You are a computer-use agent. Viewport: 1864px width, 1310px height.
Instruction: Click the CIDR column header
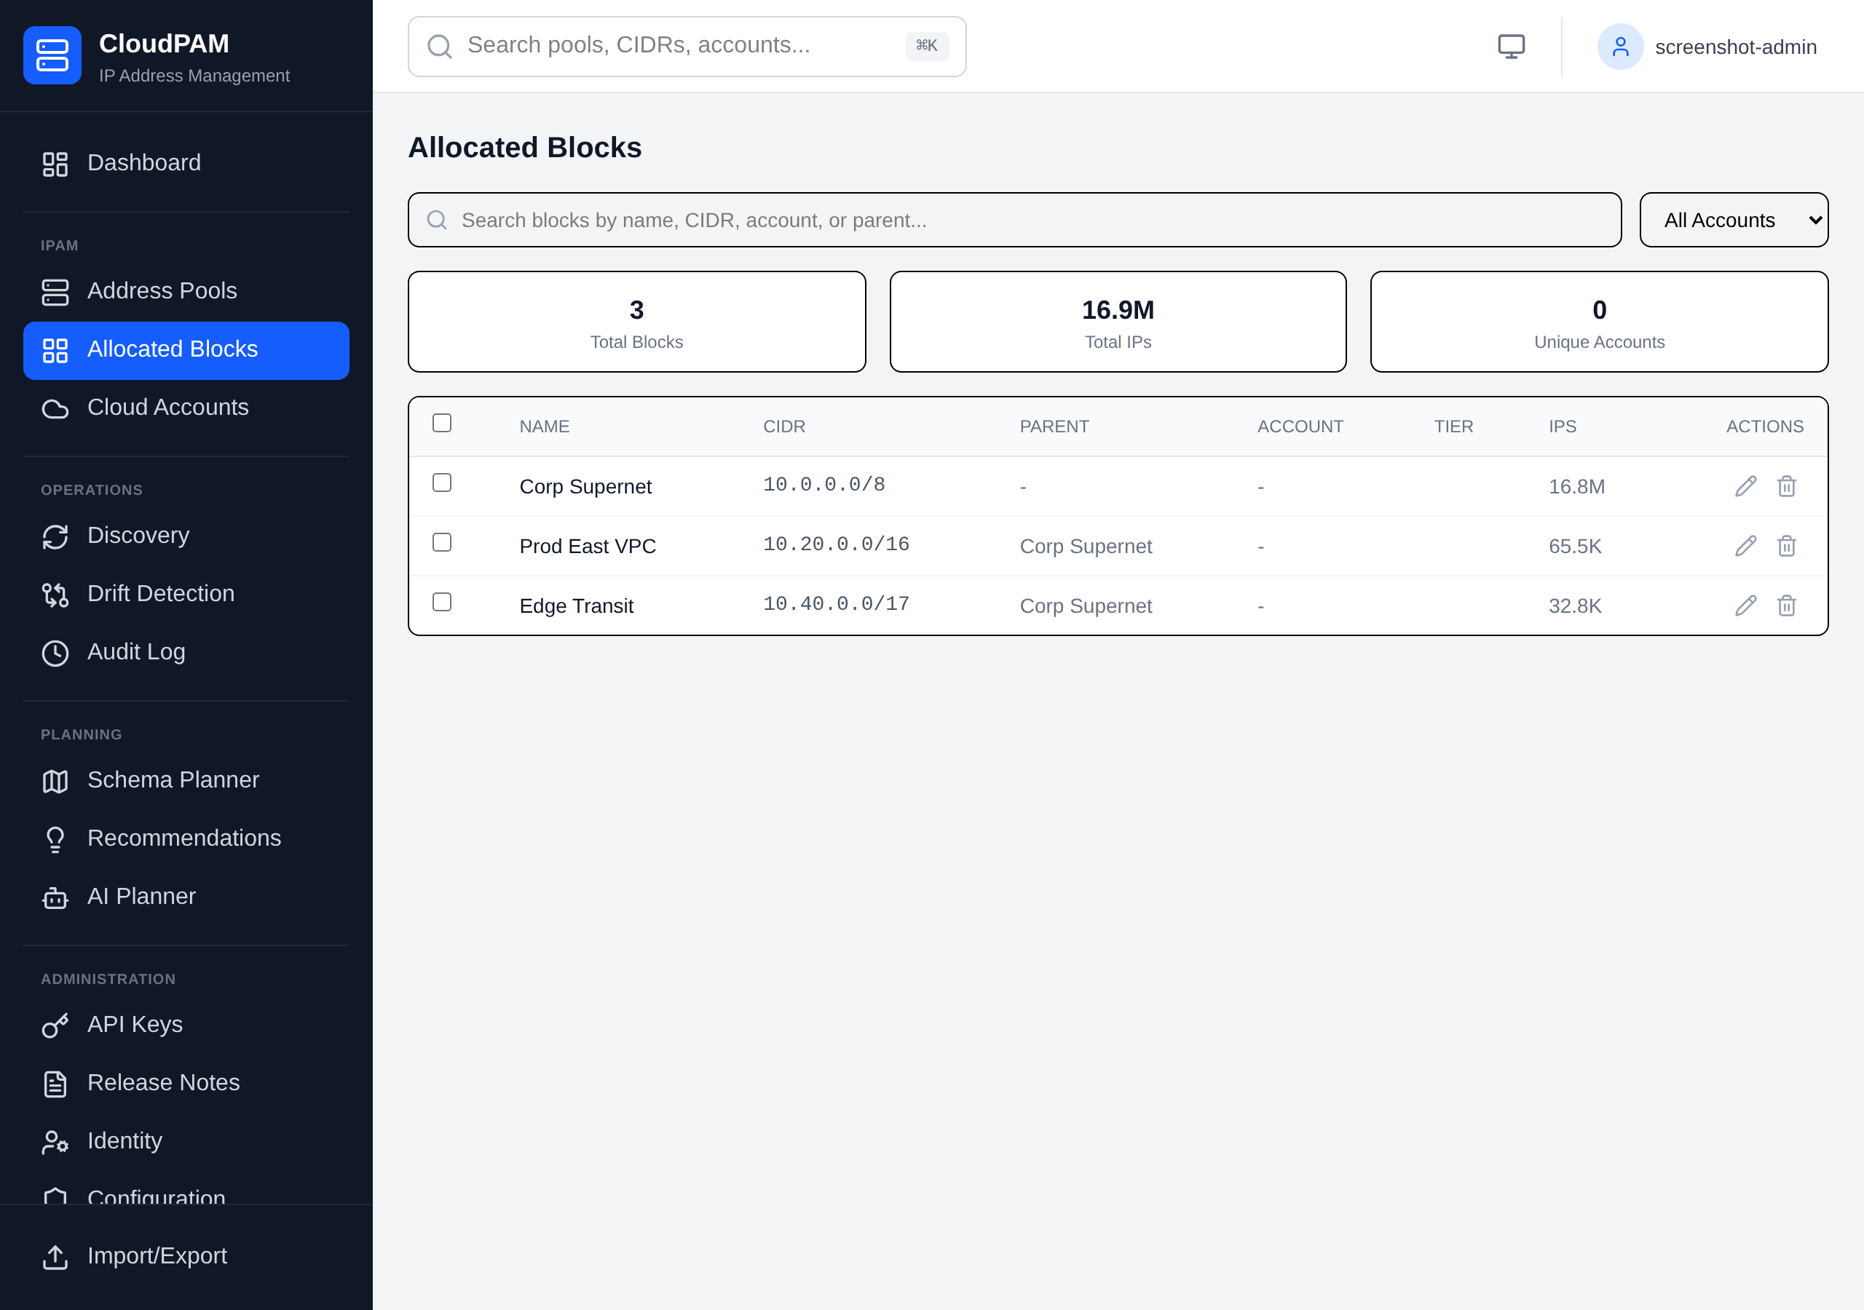[x=783, y=426]
